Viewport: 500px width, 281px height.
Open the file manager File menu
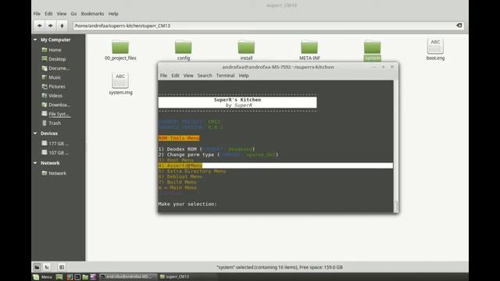click(37, 14)
